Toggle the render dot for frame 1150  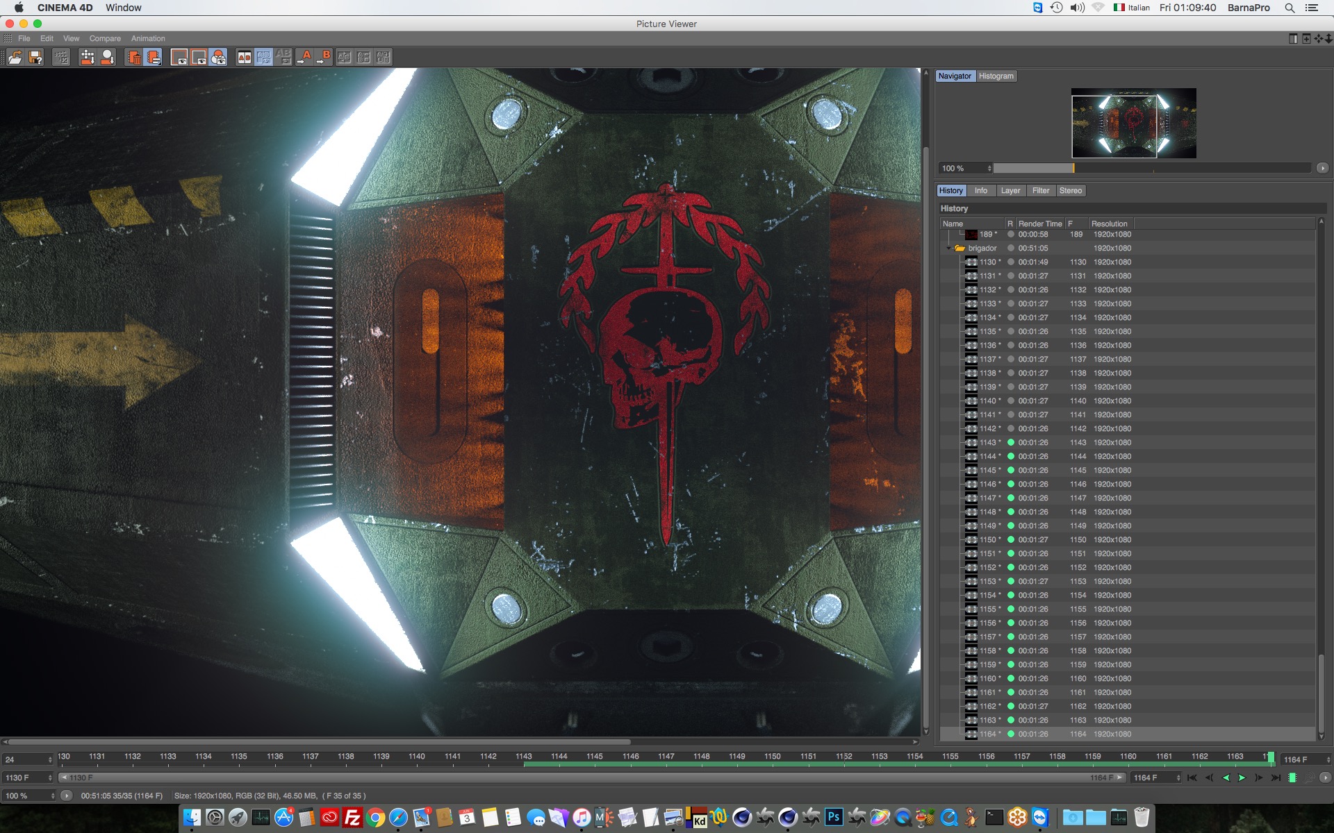(x=1011, y=539)
